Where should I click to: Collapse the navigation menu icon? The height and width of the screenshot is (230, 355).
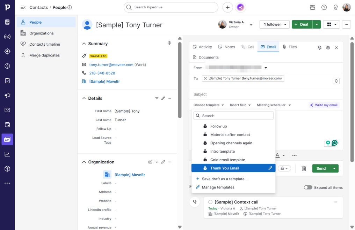pyautogui.click(x=23, y=7)
